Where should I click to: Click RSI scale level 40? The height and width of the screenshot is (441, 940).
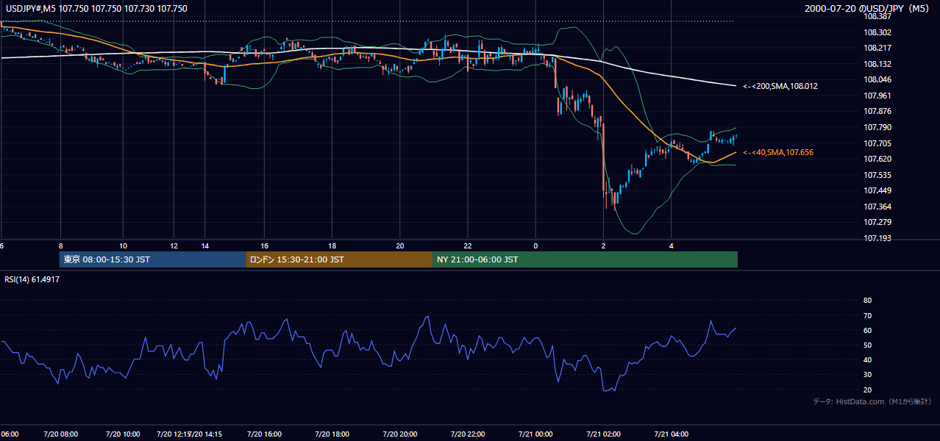tap(867, 360)
